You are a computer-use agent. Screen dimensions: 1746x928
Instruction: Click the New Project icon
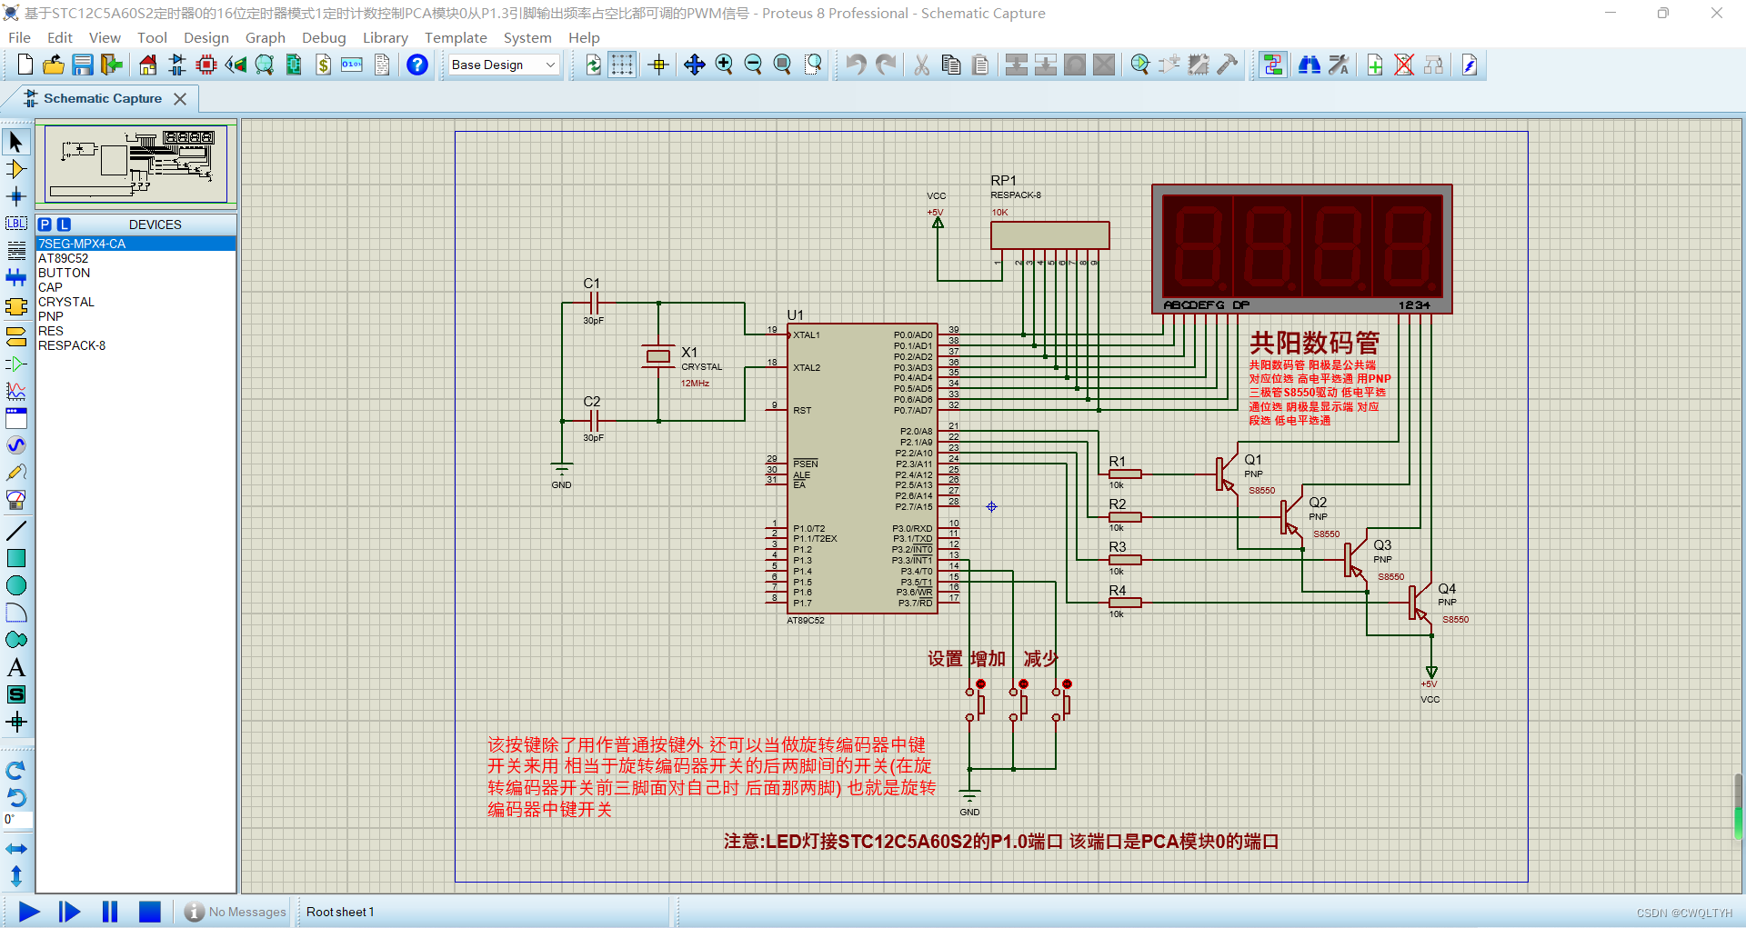(x=25, y=65)
